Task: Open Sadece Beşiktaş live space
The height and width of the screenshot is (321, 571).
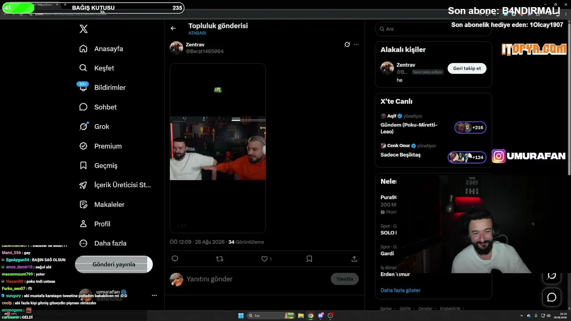Action: [401, 155]
